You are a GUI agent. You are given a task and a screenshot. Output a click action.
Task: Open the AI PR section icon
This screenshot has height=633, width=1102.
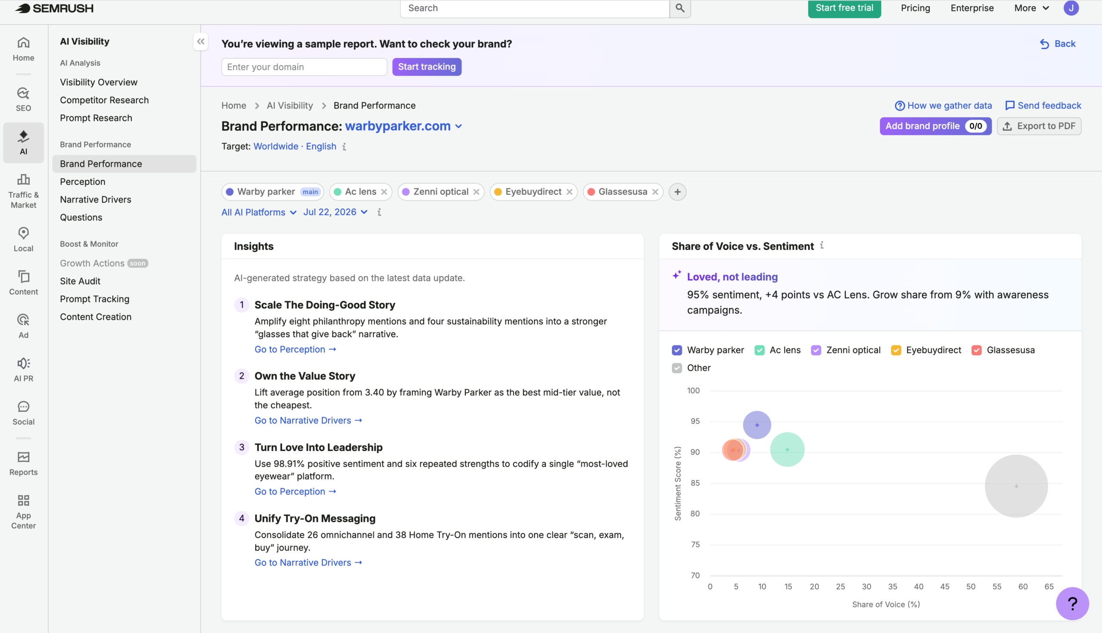[24, 369]
